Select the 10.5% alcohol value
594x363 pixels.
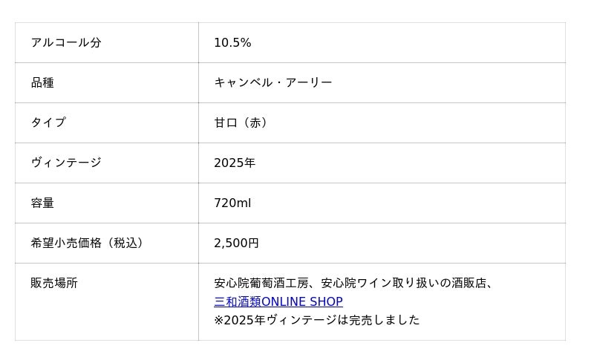[x=232, y=43]
